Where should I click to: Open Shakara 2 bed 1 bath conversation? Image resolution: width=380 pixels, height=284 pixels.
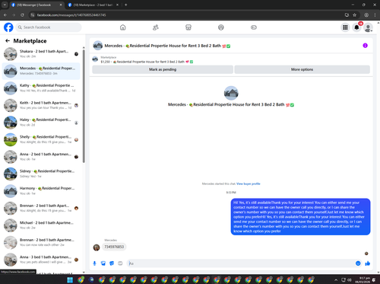[41, 54]
